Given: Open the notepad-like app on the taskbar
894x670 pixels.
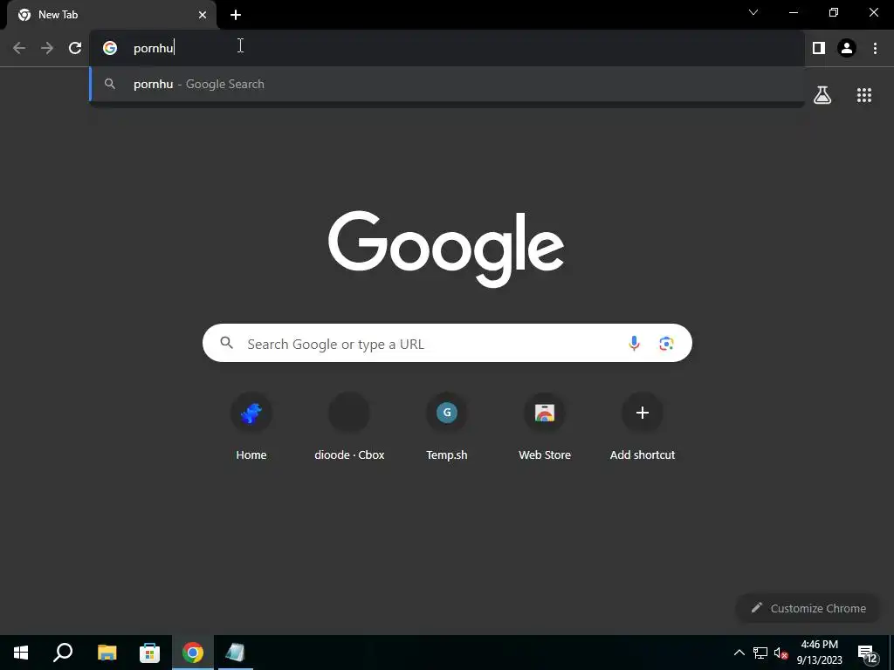Looking at the screenshot, I should [x=235, y=653].
